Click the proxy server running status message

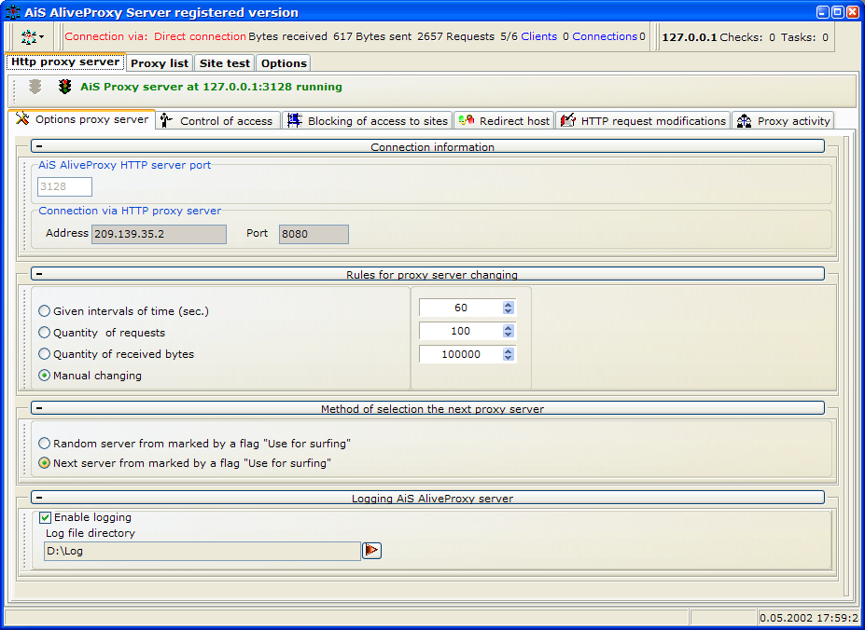click(211, 87)
